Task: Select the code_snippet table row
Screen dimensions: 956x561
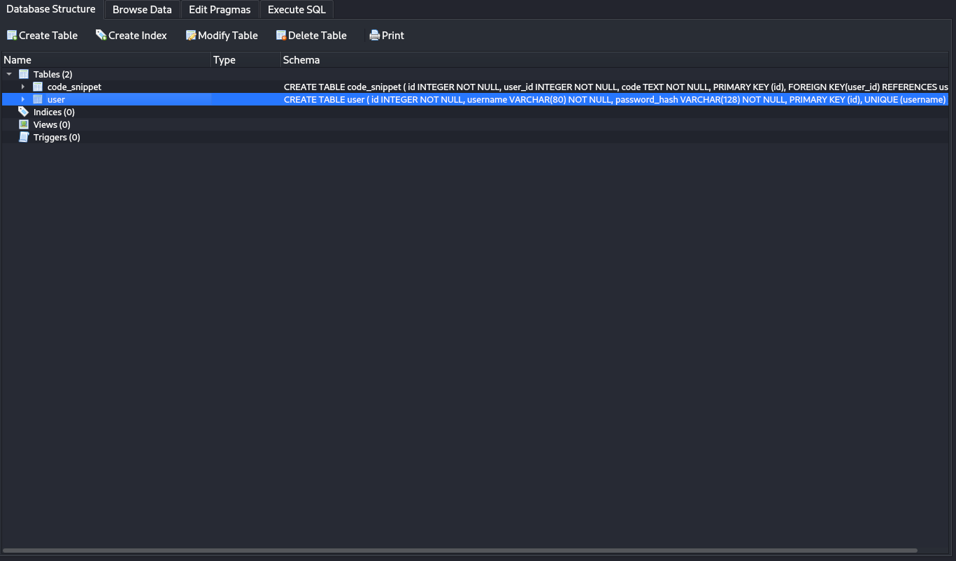Action: [74, 87]
